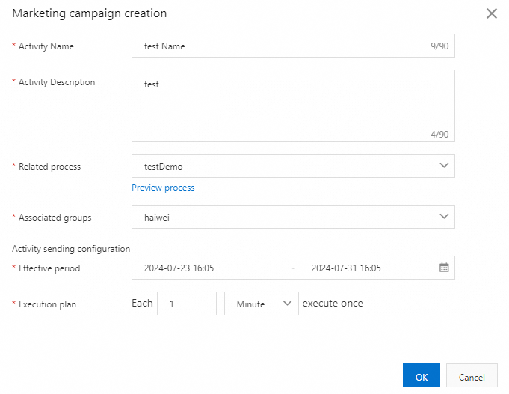Open the Preview process link

pyautogui.click(x=163, y=188)
